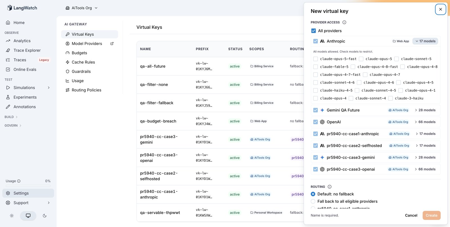Viewport: 450px width, 227px height.
Task: Click the Usage chart icon in AI Gateway
Action: point(67,81)
